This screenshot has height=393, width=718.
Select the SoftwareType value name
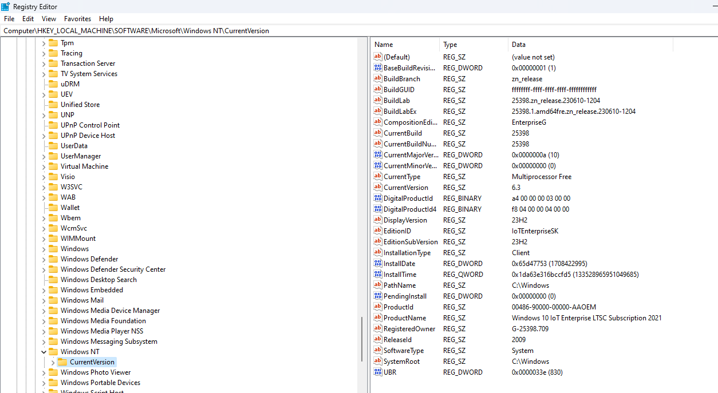coord(404,351)
